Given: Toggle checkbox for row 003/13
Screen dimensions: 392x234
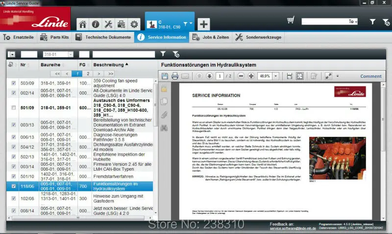Looking at the screenshot, I should (14, 125).
